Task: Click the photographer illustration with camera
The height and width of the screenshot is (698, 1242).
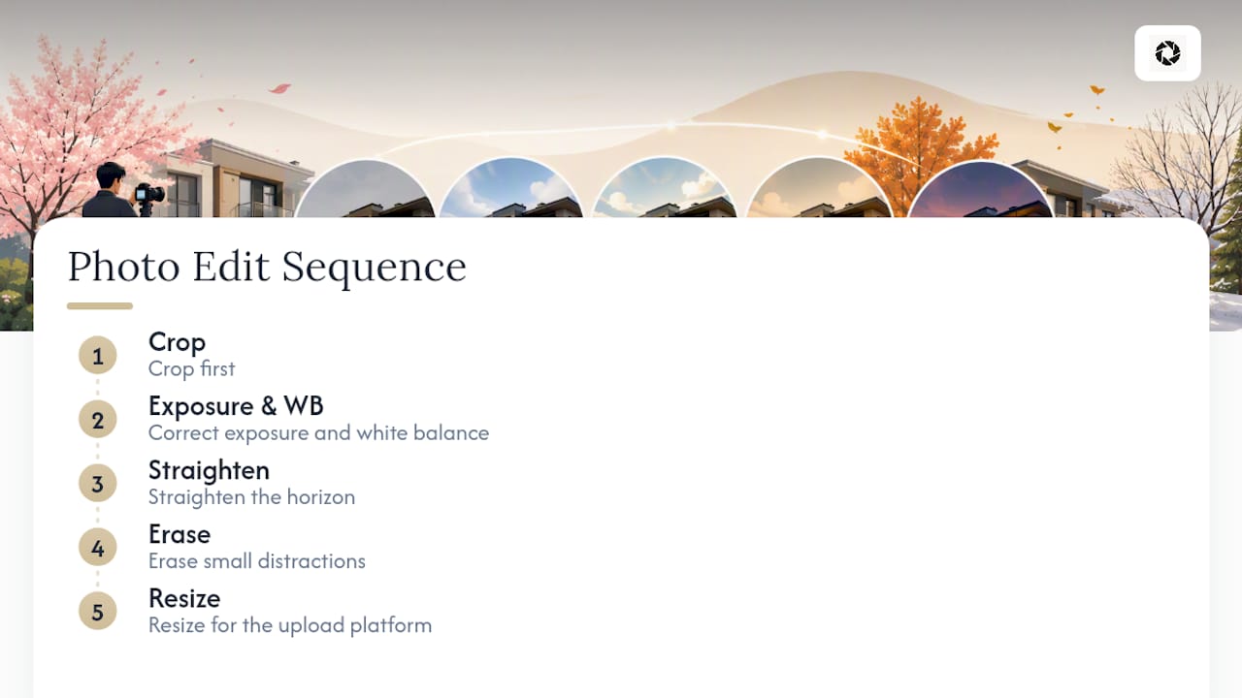Action: coord(123,190)
